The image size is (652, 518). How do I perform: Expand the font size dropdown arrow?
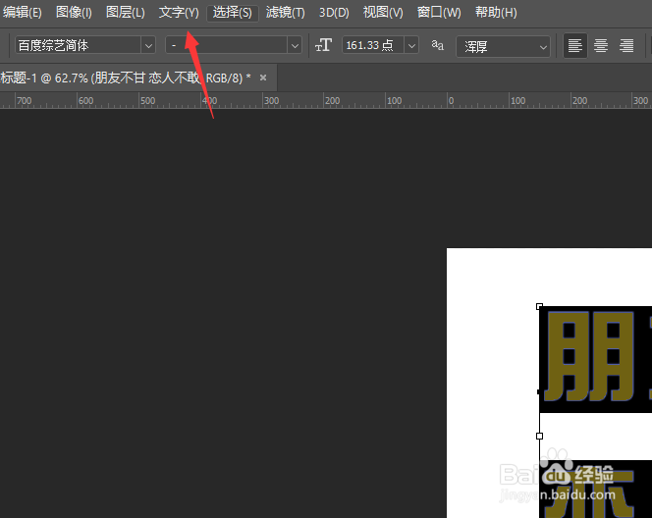coord(411,45)
